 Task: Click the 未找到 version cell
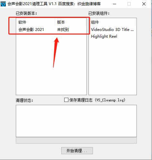(63, 30)
